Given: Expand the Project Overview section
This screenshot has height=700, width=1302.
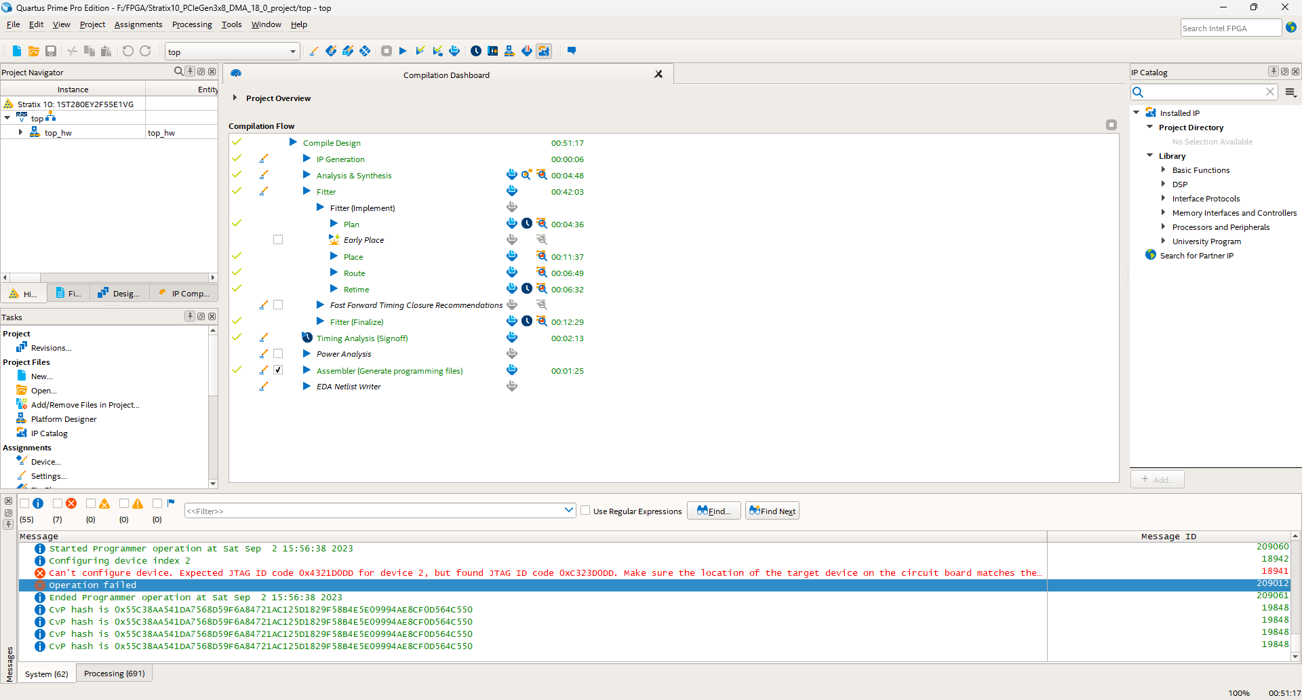Looking at the screenshot, I should pyautogui.click(x=235, y=97).
